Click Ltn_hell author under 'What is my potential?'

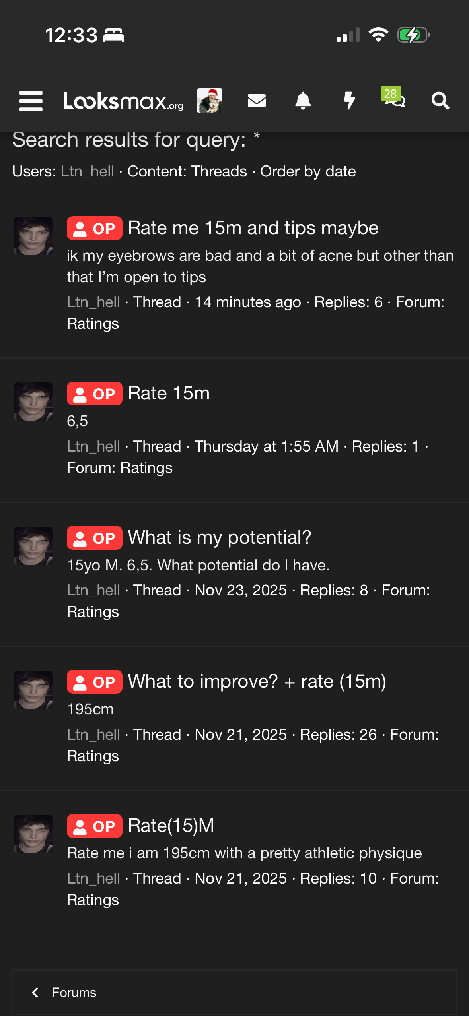[93, 590]
